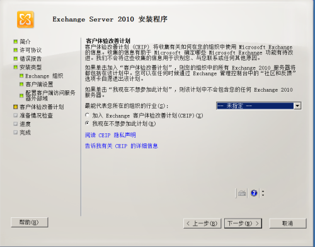The image size is (315, 247).
Task: Click the industry combo box arrow button
Action: pyautogui.click(x=297, y=105)
